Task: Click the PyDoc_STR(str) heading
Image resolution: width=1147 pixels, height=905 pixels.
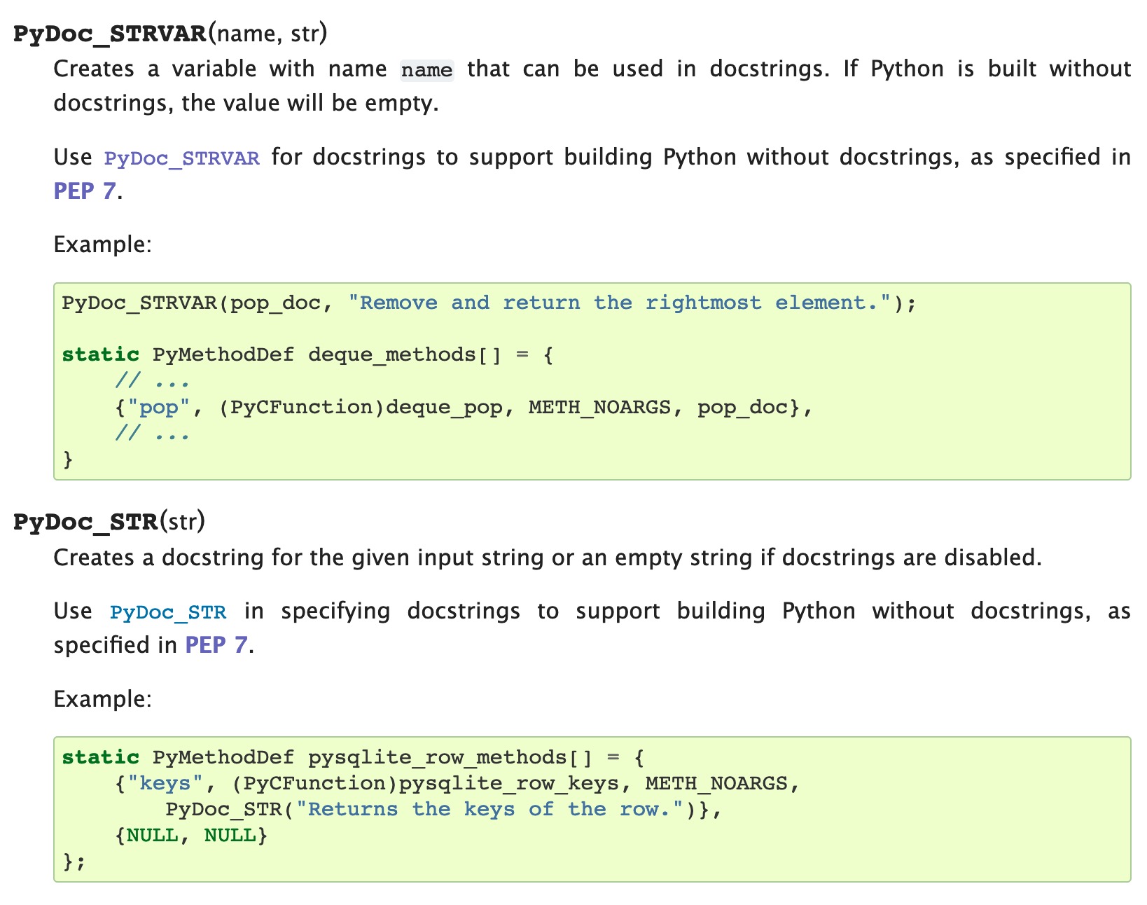Action: (x=109, y=522)
